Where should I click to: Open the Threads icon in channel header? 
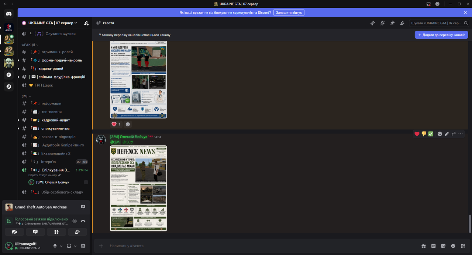pos(373,23)
